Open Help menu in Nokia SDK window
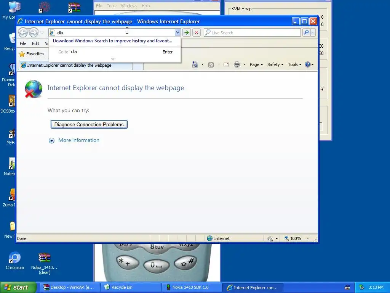This screenshot has width=390, height=293. (x=146, y=6)
